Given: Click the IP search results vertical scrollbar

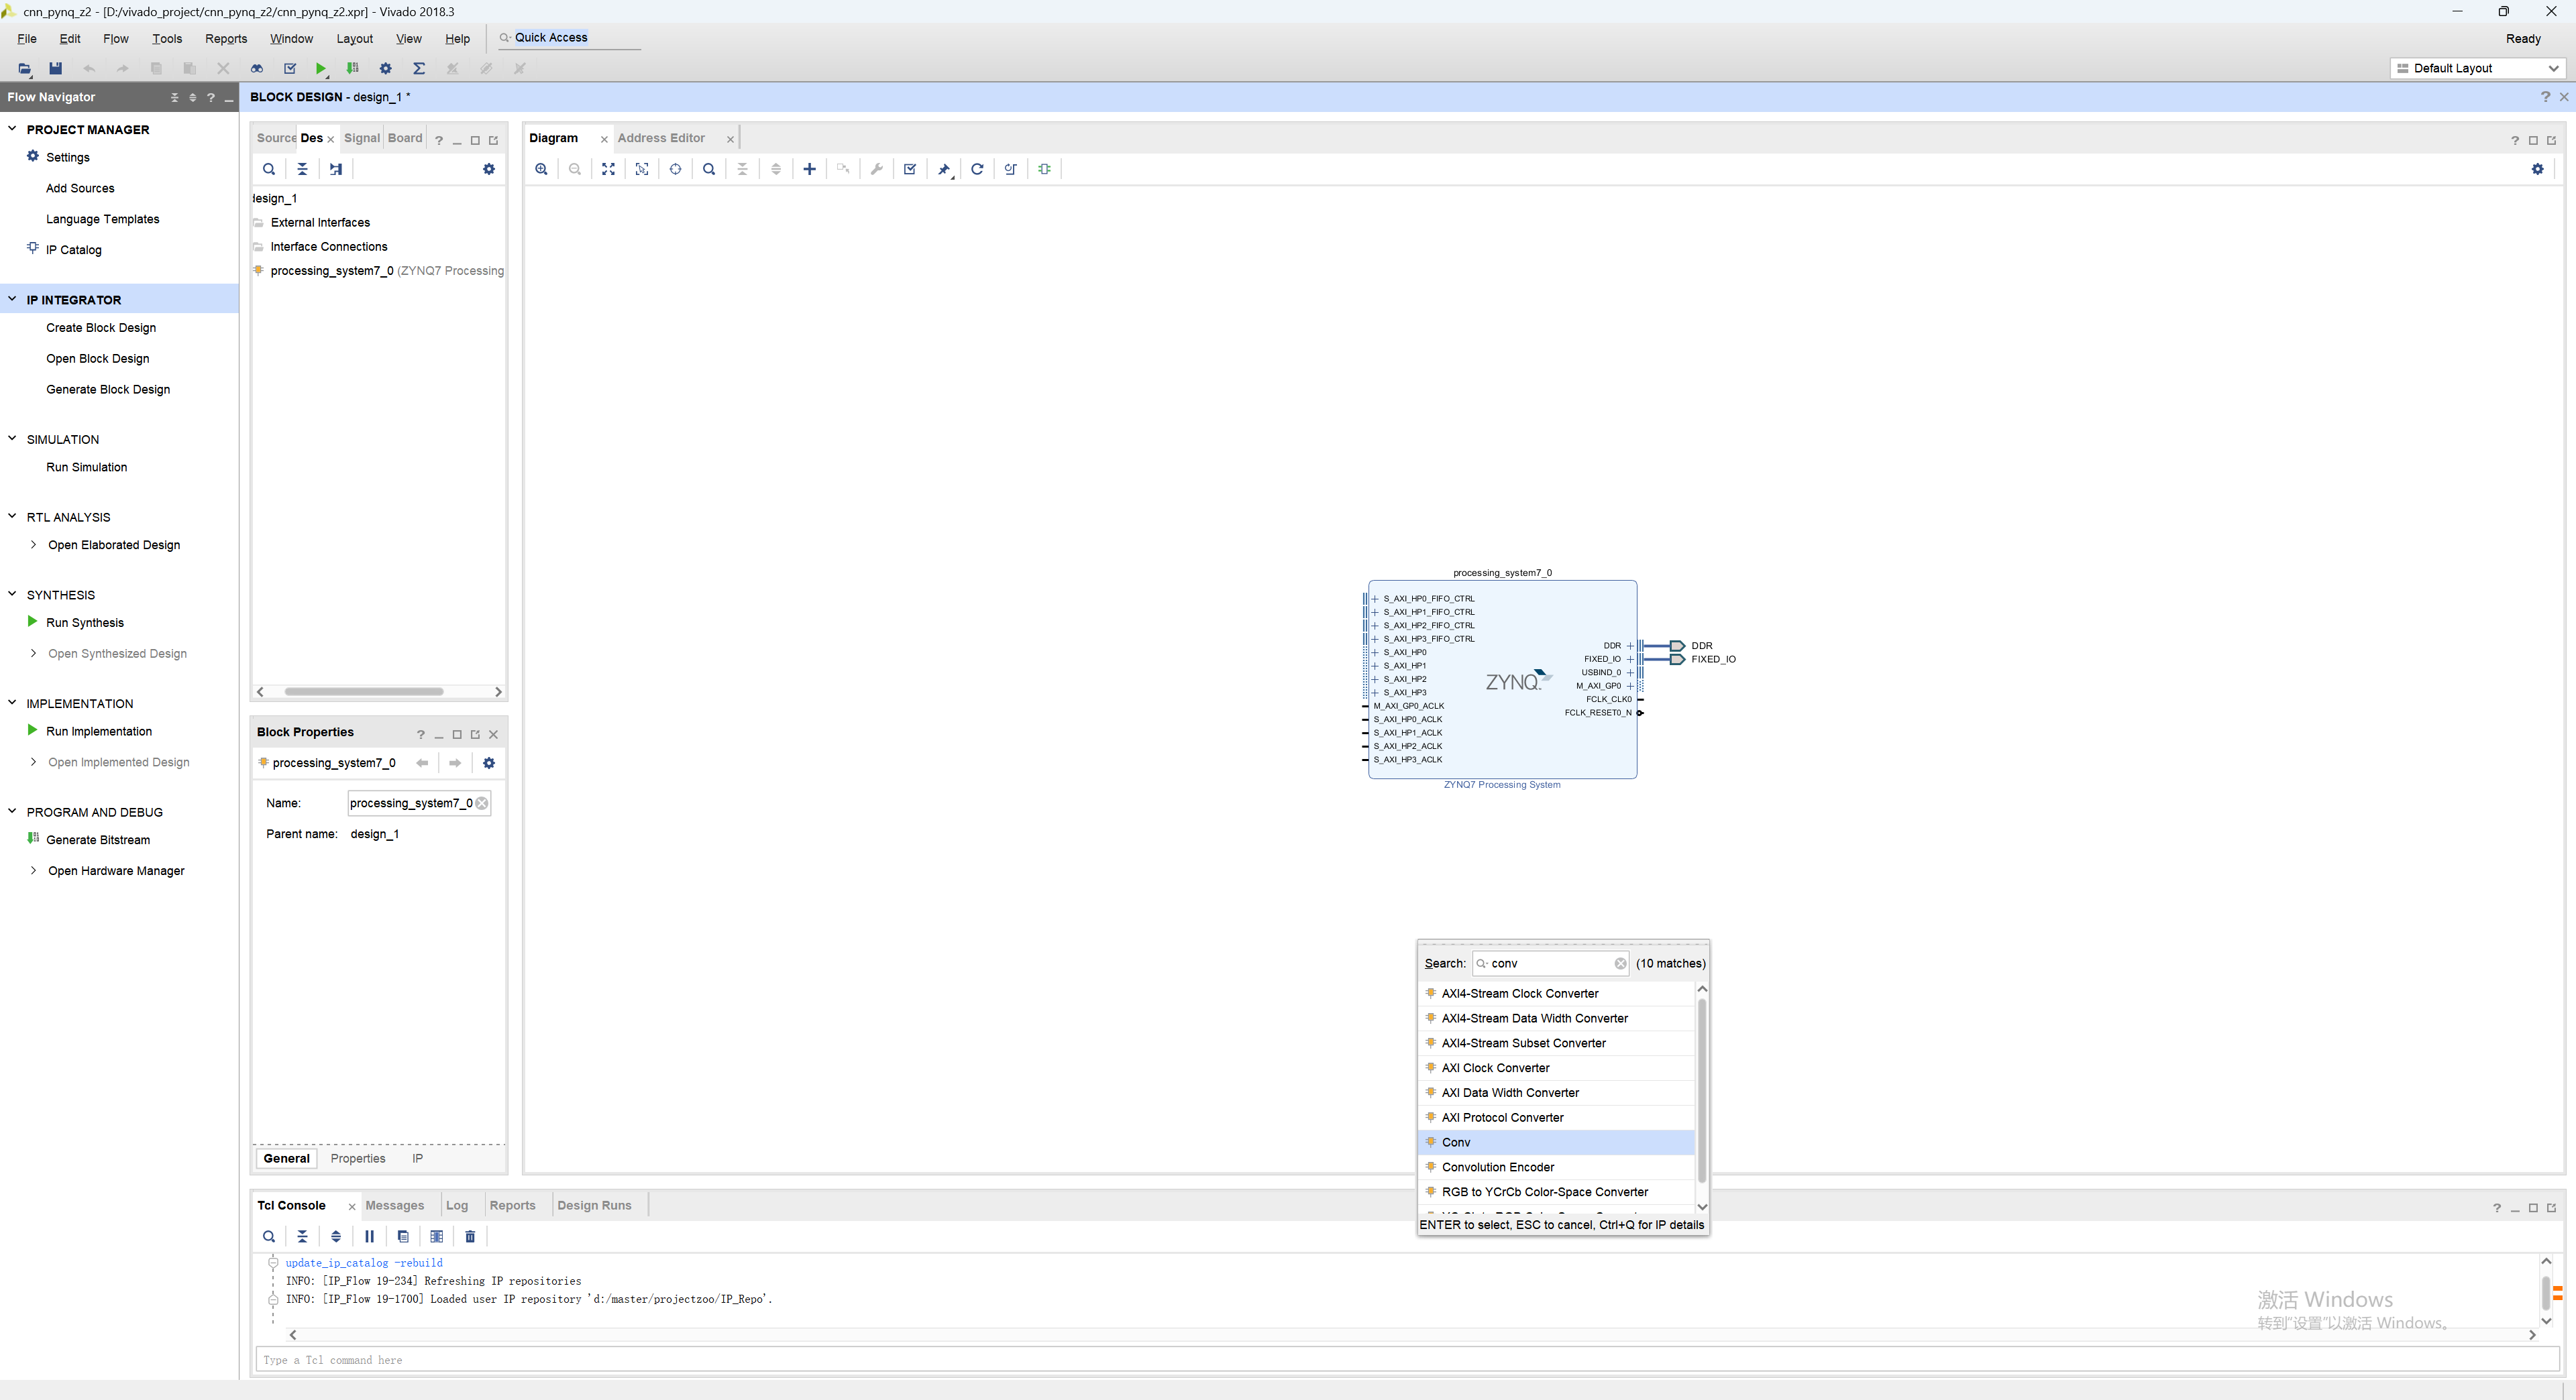Looking at the screenshot, I should click(1702, 1089).
